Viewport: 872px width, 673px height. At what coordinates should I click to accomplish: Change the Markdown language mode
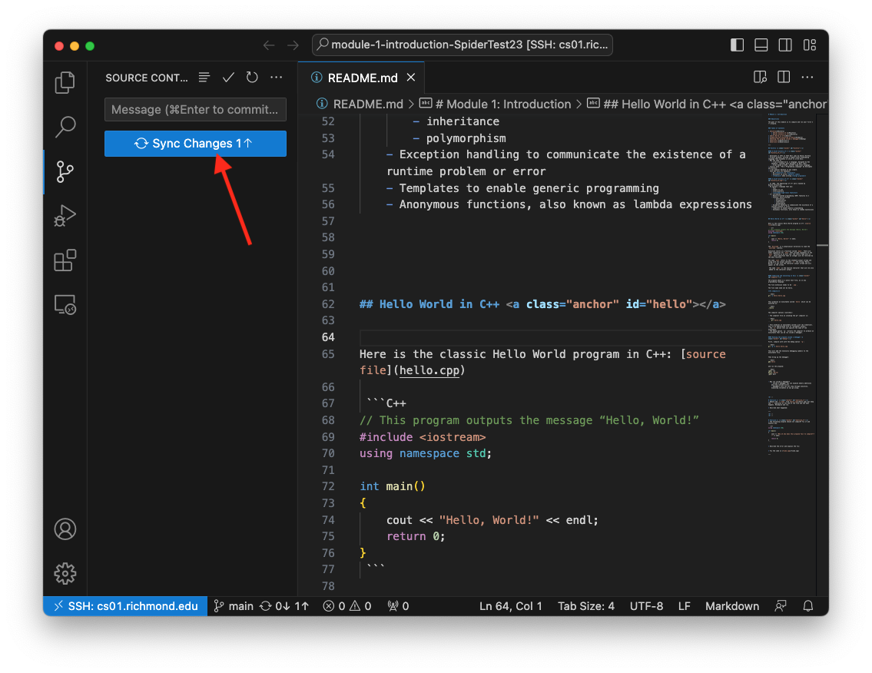click(732, 606)
